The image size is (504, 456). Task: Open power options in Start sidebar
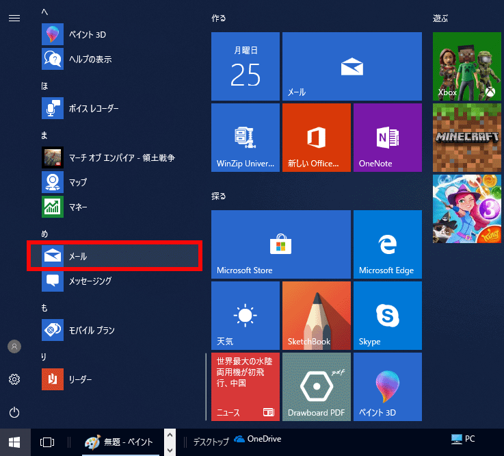[14, 412]
